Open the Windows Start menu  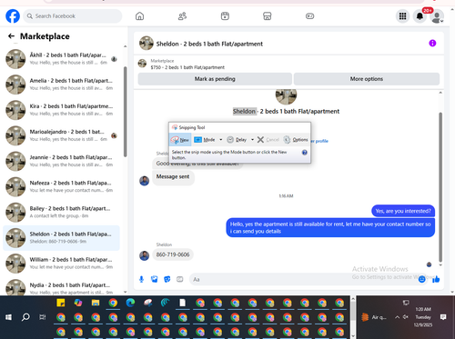(8, 317)
